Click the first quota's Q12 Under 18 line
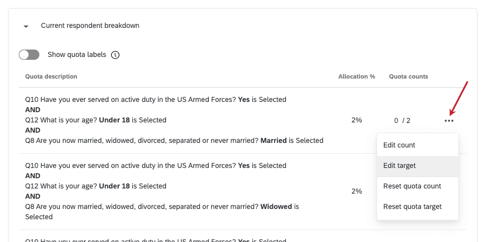Image resolution: width=485 pixels, height=242 pixels. point(96,120)
